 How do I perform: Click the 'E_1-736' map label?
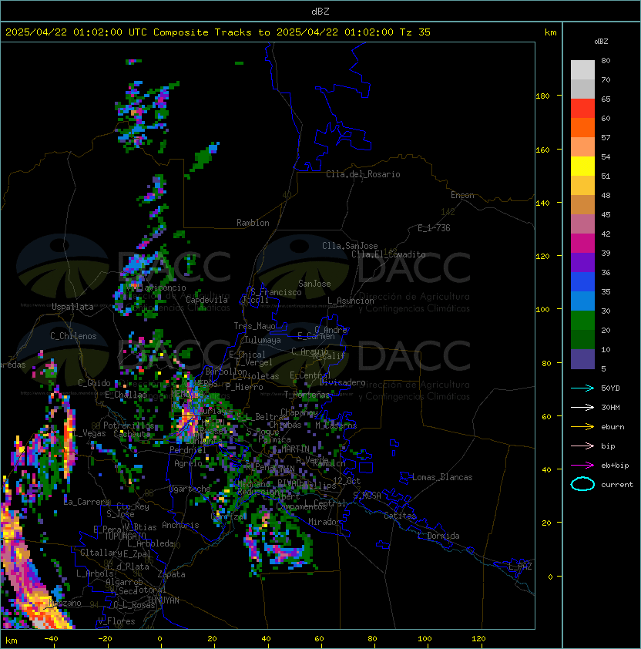pos(434,228)
